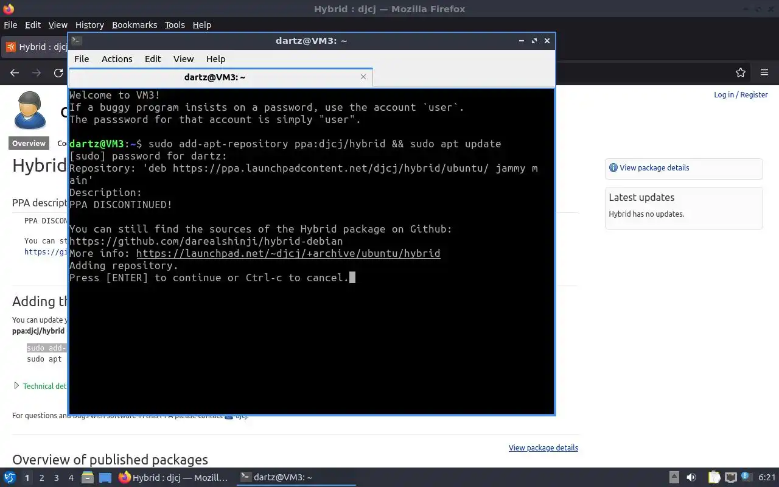Open the clipboard manager tray icon
Screen dimensions: 779x487
click(x=714, y=478)
